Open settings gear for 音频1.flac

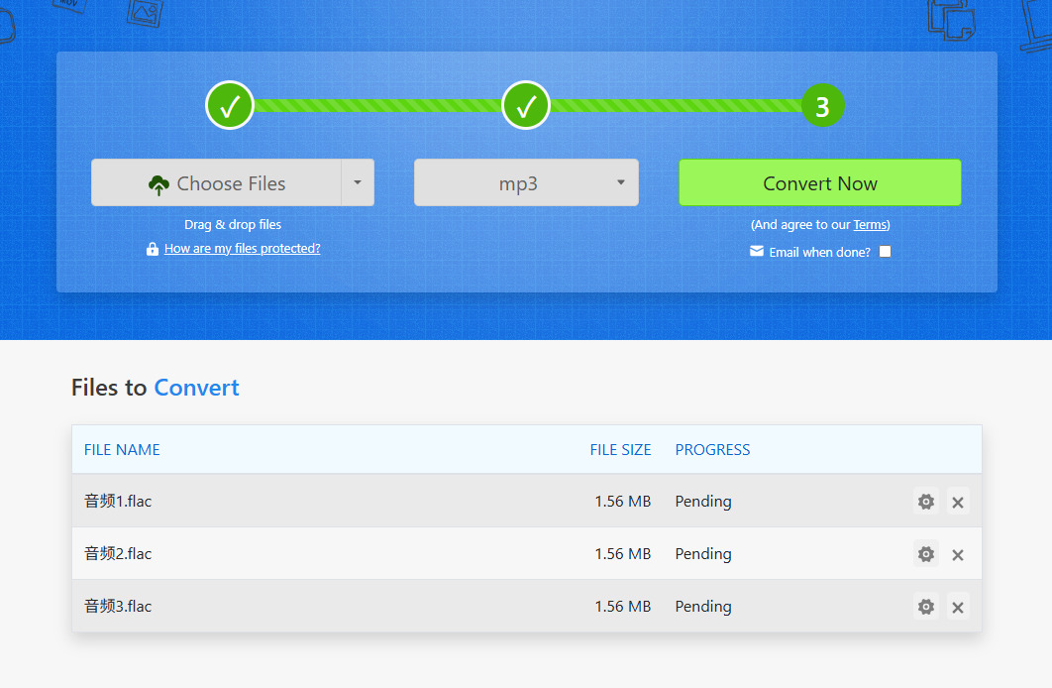click(x=926, y=502)
